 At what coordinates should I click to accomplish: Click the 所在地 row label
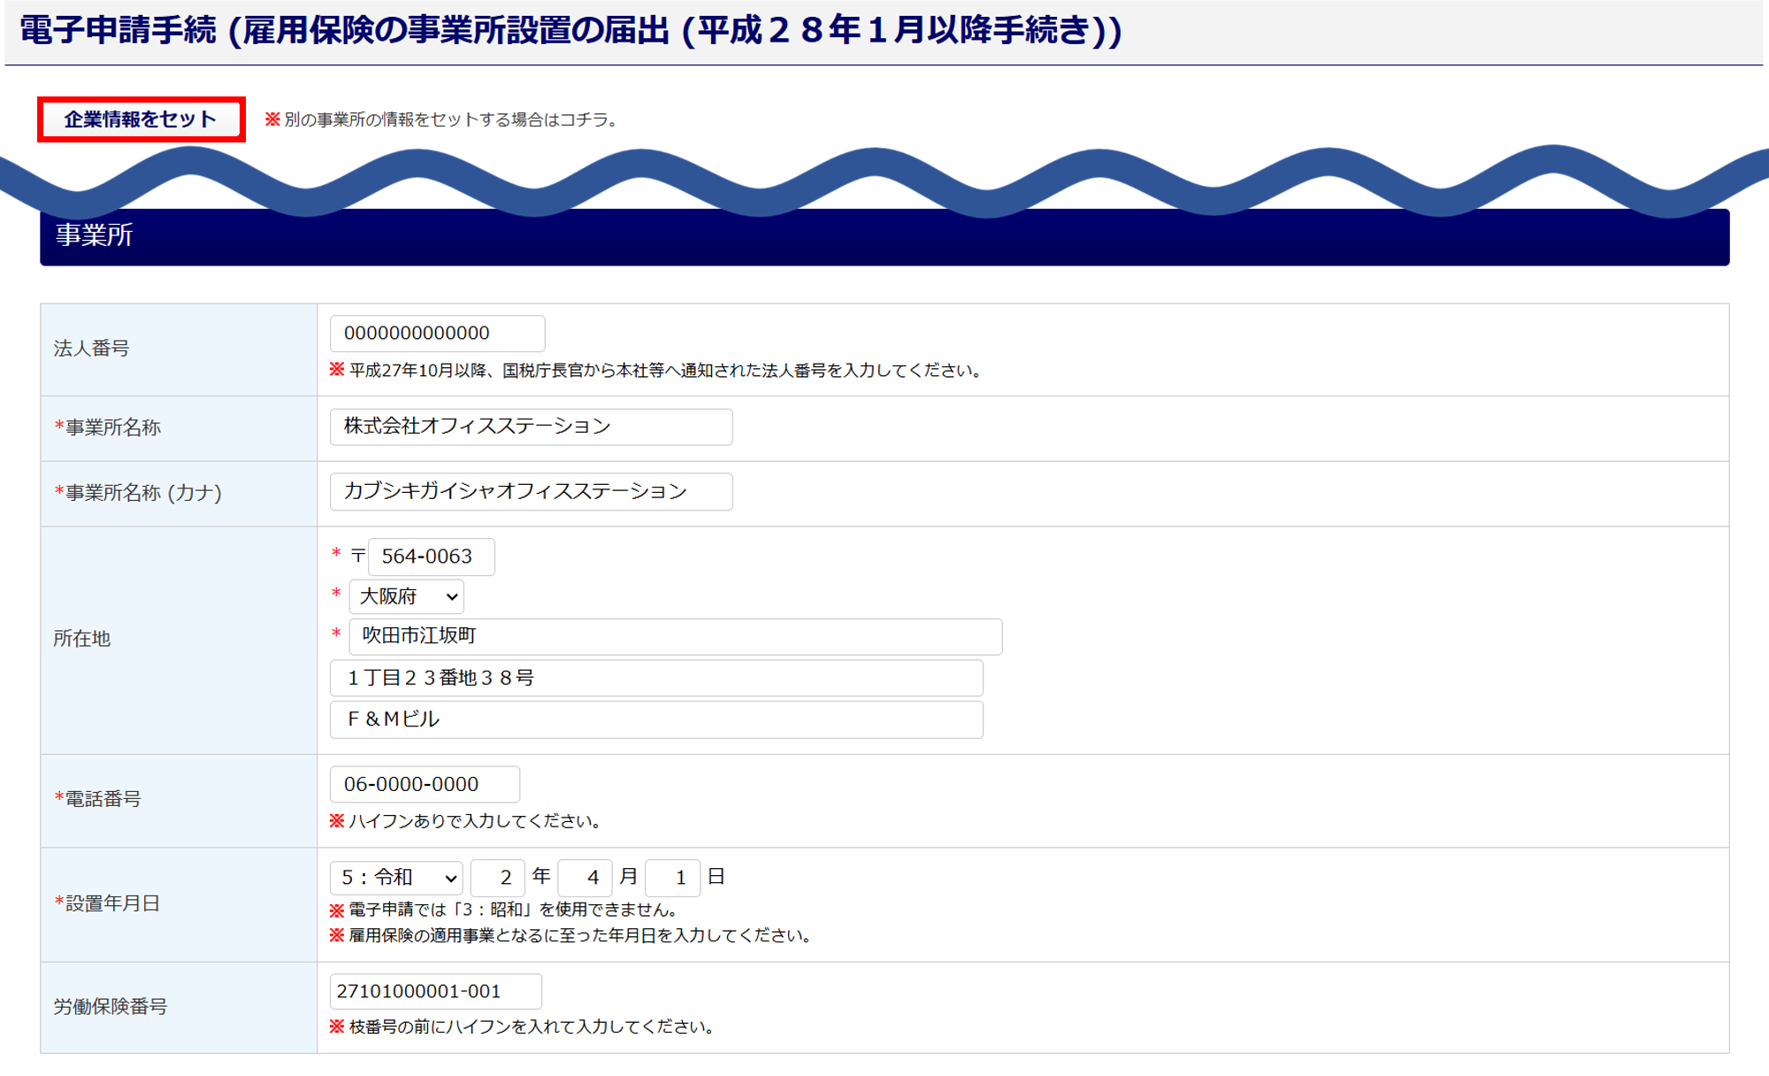(x=82, y=639)
